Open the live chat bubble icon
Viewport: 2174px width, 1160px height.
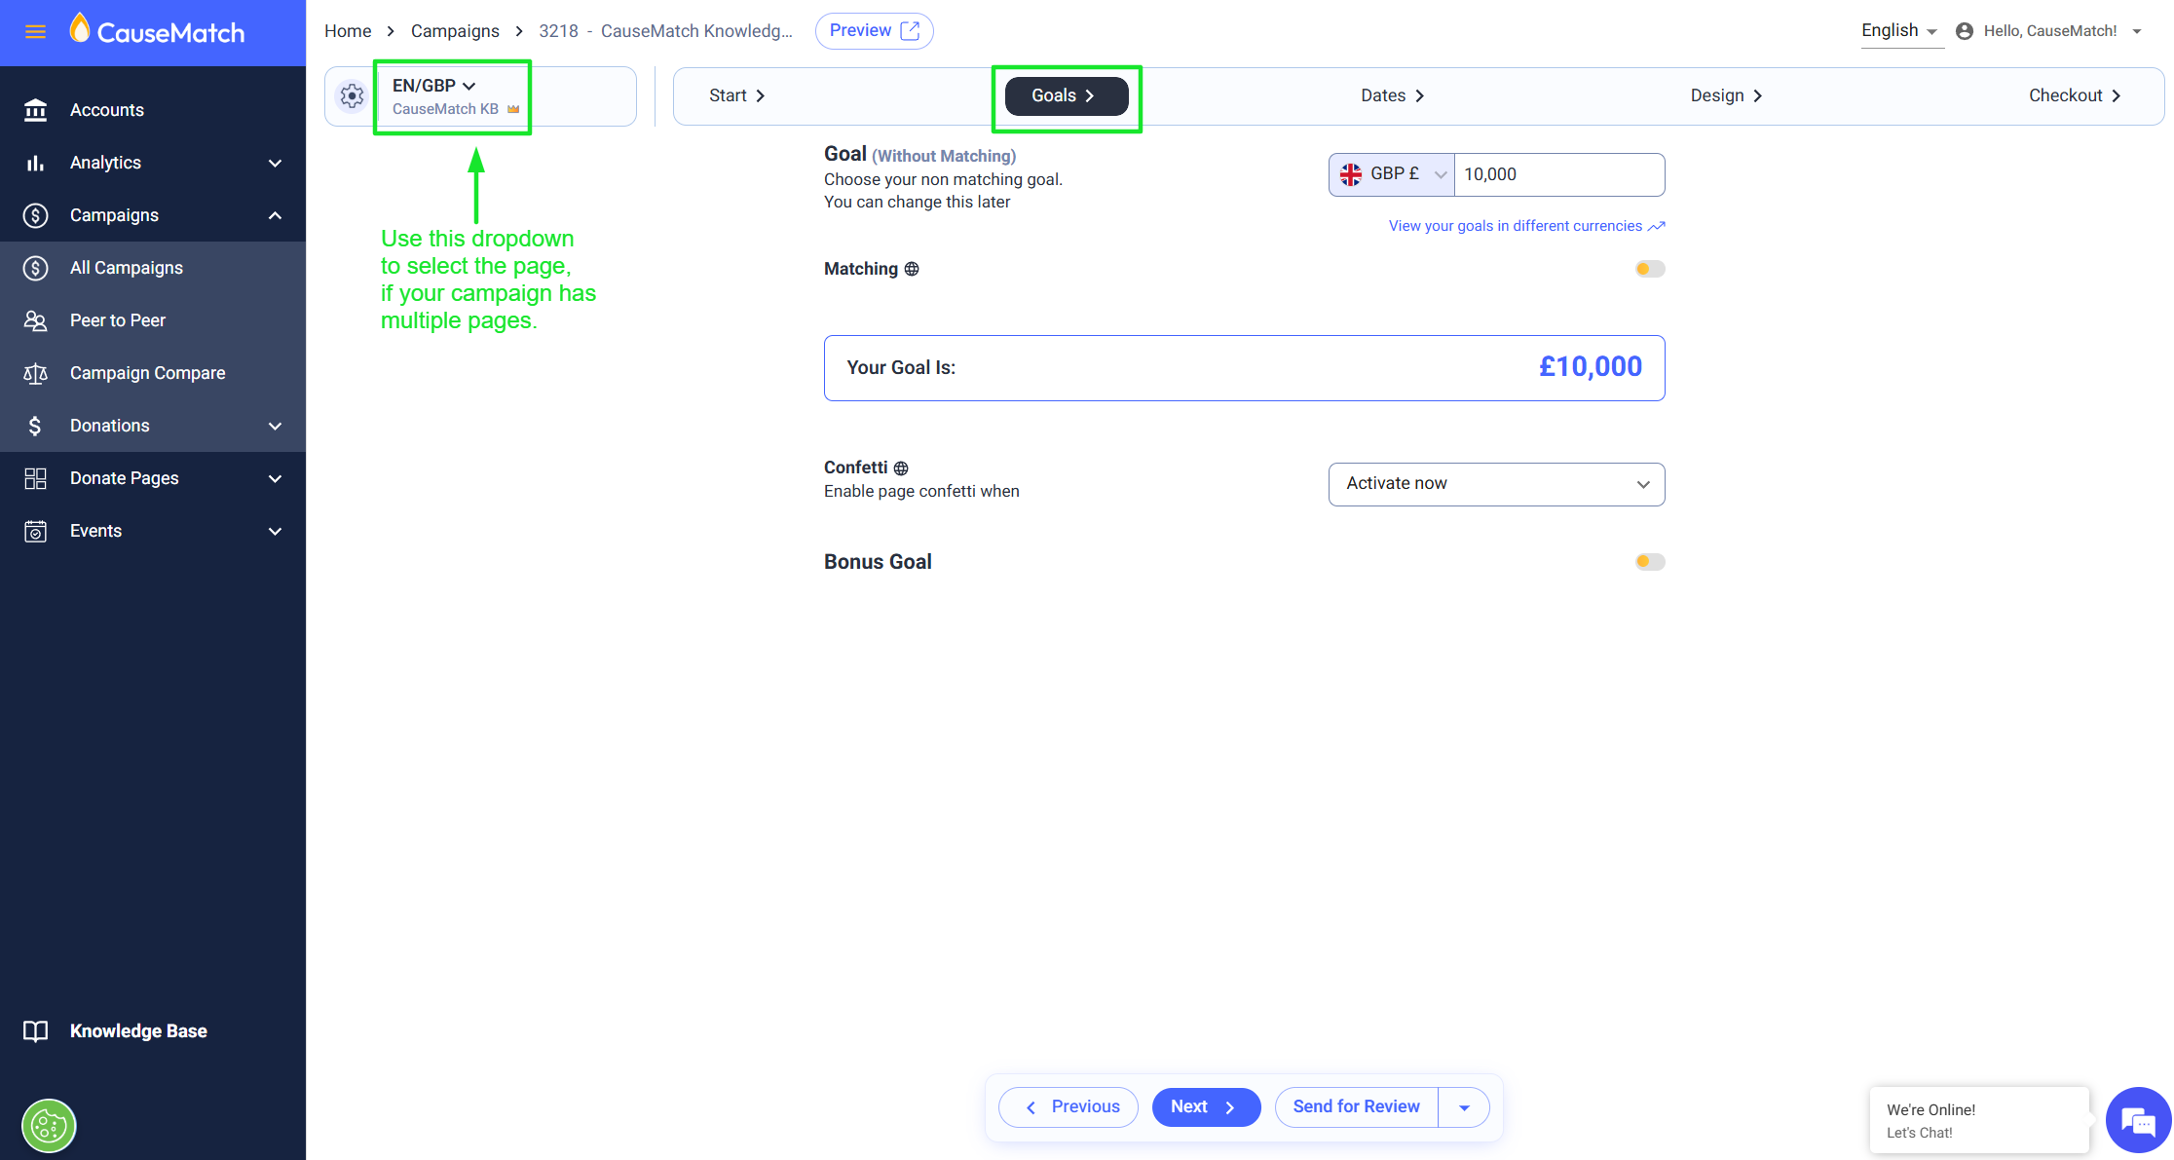[x=2138, y=1121]
